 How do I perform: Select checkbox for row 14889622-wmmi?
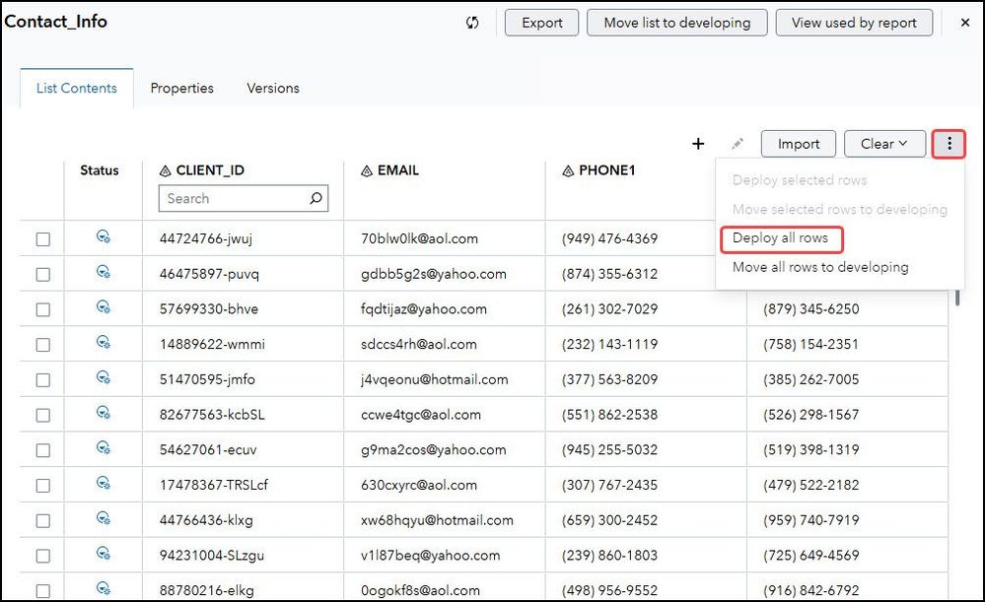coord(42,345)
